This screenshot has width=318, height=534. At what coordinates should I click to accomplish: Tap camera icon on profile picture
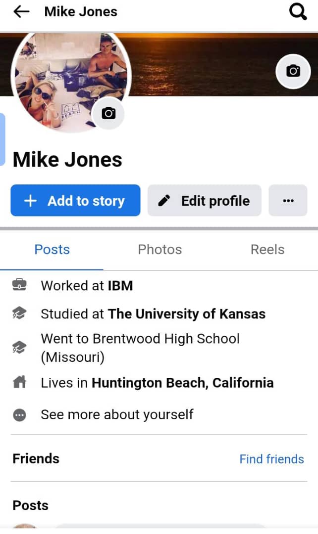click(x=108, y=114)
